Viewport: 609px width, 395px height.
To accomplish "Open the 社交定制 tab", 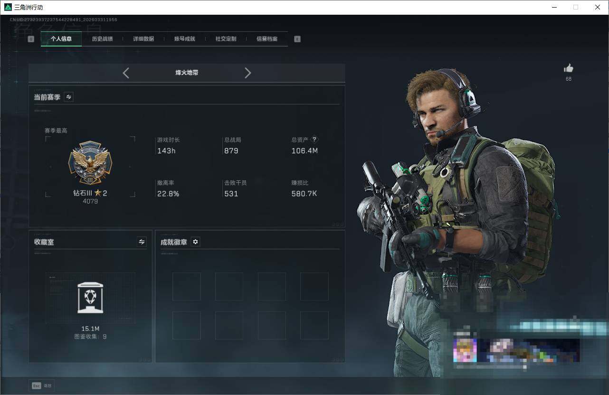I will tap(226, 39).
